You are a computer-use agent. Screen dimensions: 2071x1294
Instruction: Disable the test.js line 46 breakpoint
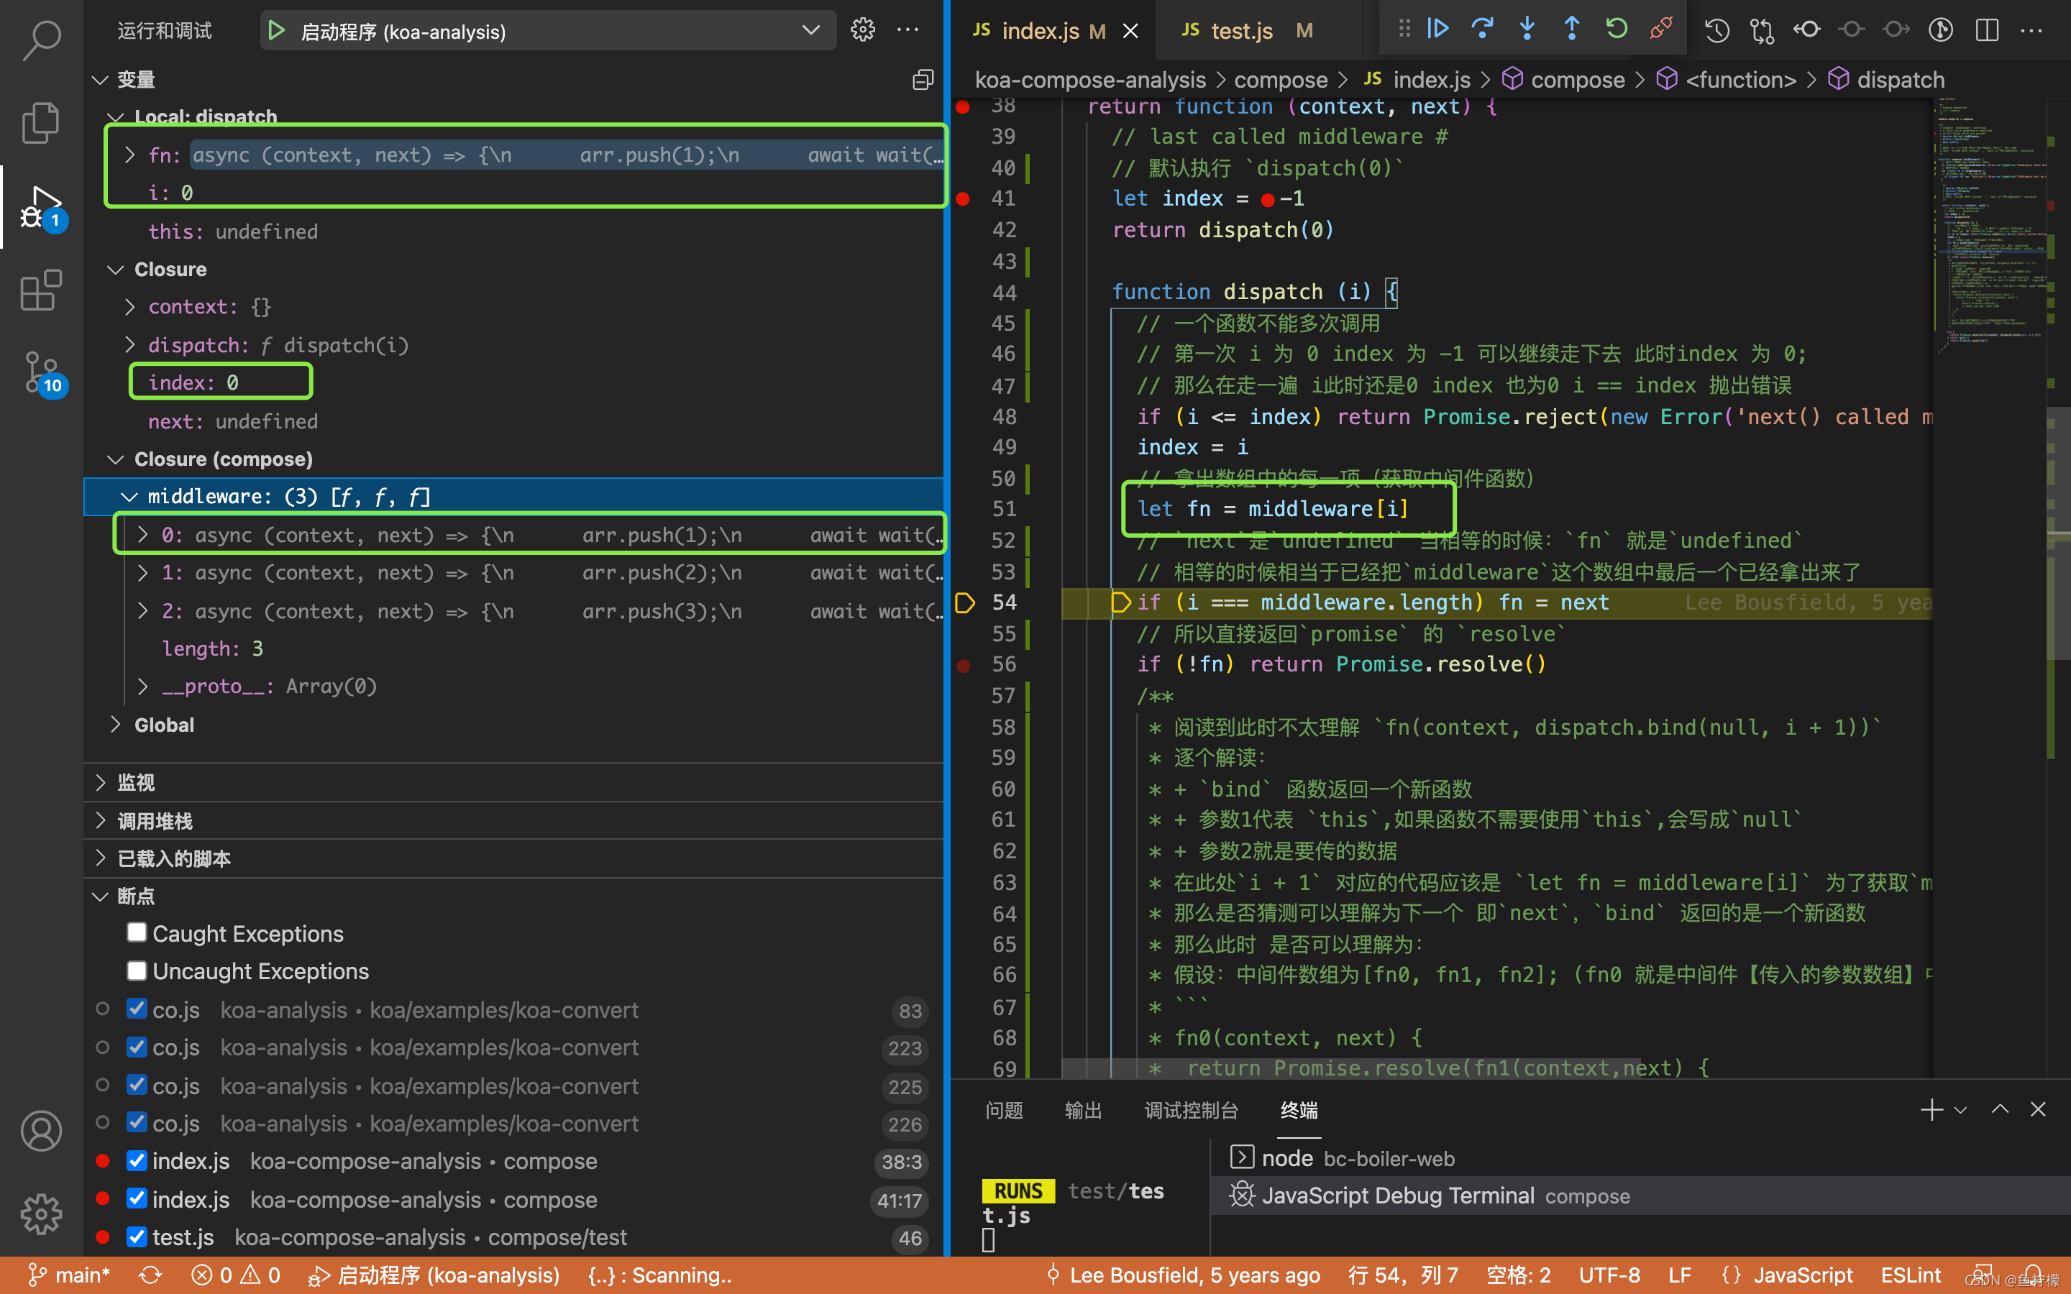[x=137, y=1236]
